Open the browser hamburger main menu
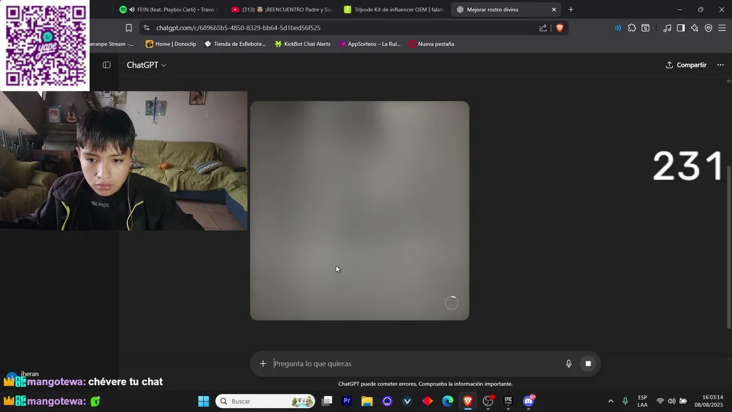732x412 pixels. [722, 28]
